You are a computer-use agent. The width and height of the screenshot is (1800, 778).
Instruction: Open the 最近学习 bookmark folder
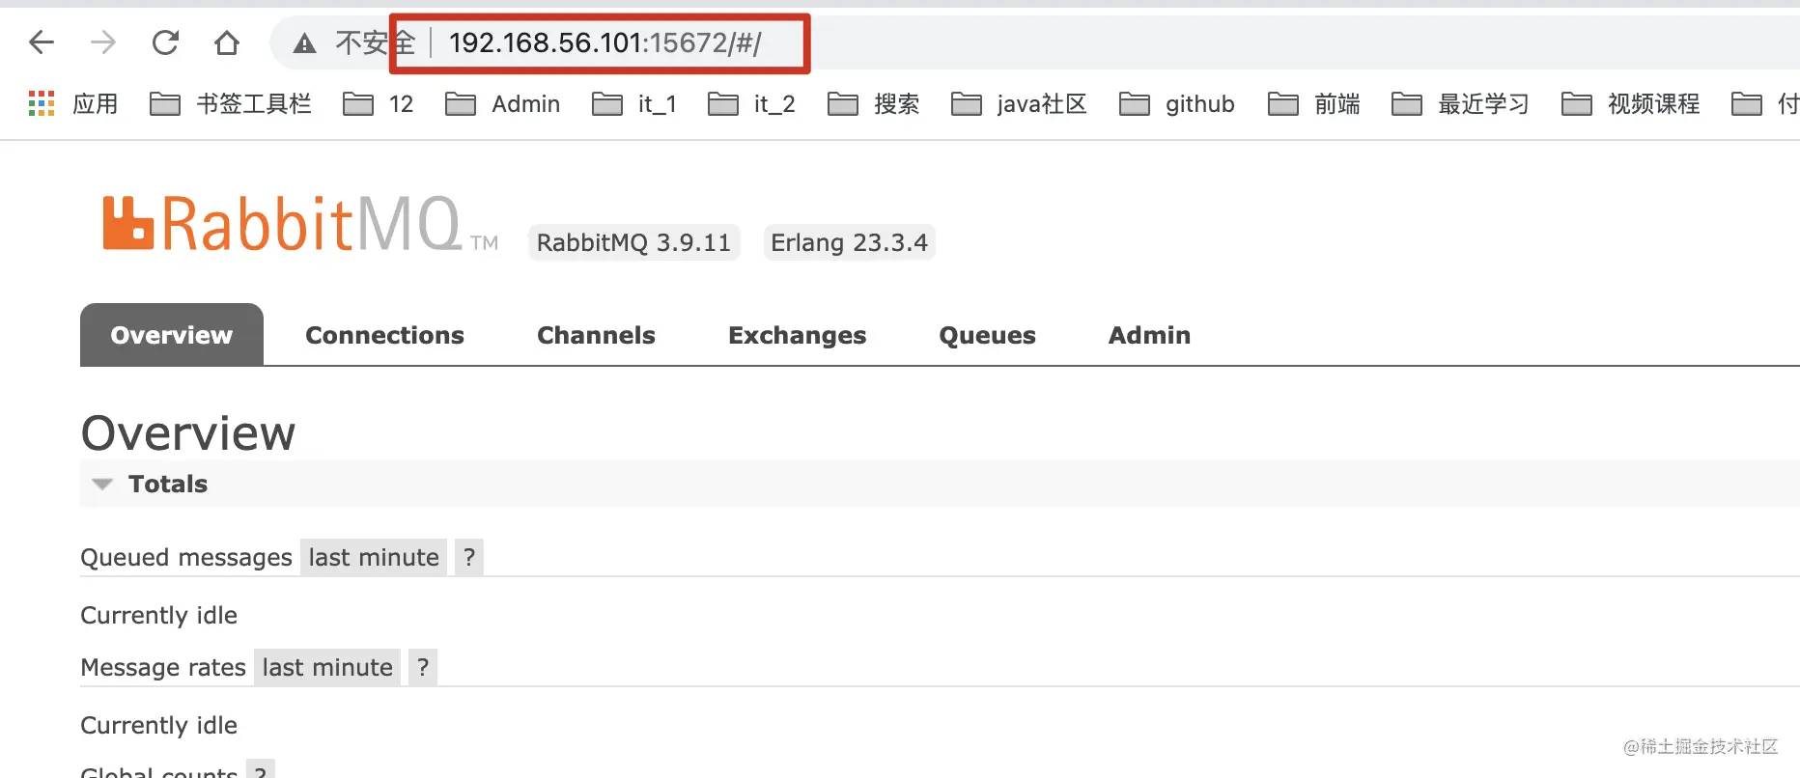coord(1460,103)
